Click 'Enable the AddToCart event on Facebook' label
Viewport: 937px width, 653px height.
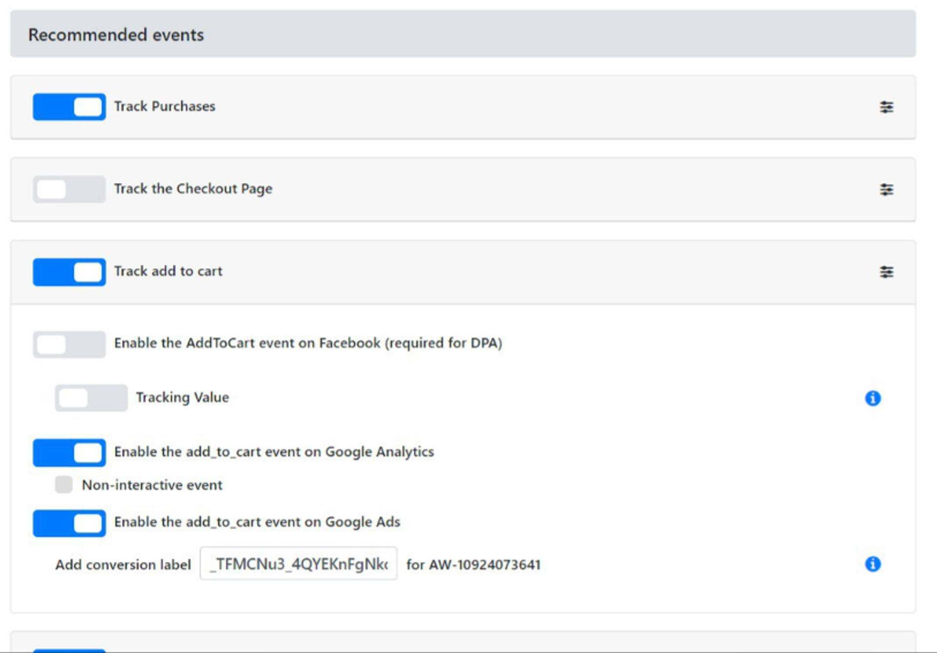pyautogui.click(x=308, y=343)
